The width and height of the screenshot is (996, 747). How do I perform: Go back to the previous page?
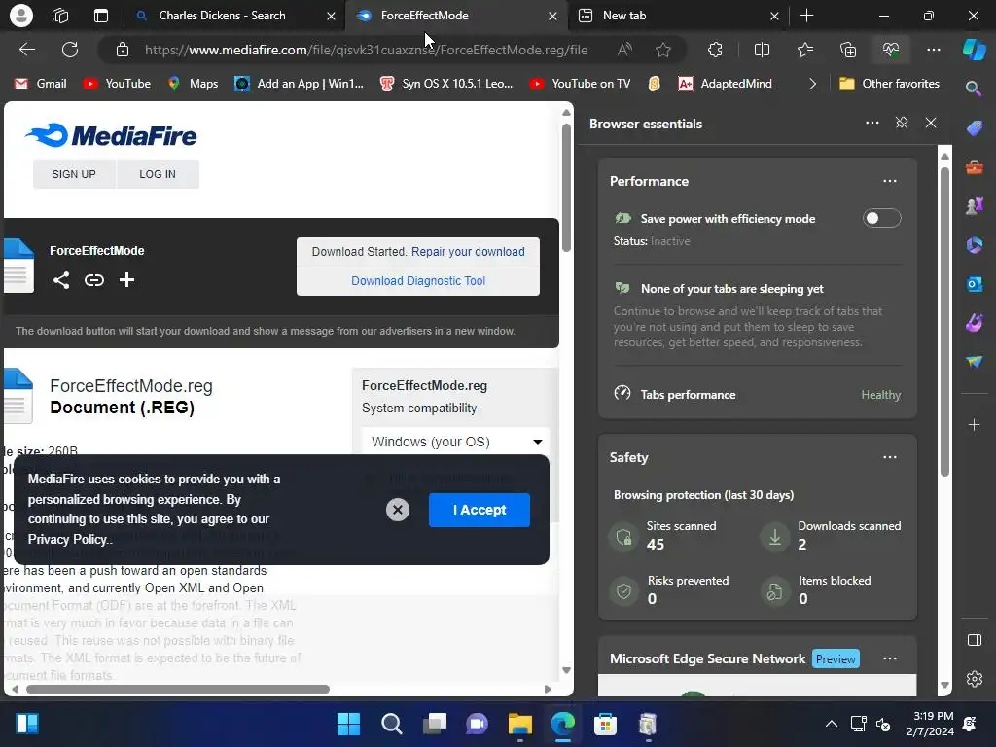point(27,50)
